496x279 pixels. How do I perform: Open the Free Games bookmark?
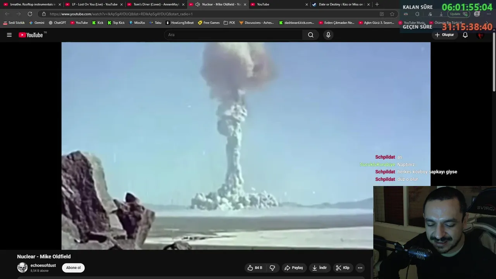(209, 23)
